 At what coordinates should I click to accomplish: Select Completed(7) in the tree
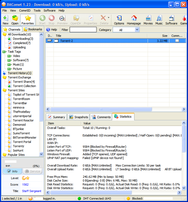(x=22, y=43)
